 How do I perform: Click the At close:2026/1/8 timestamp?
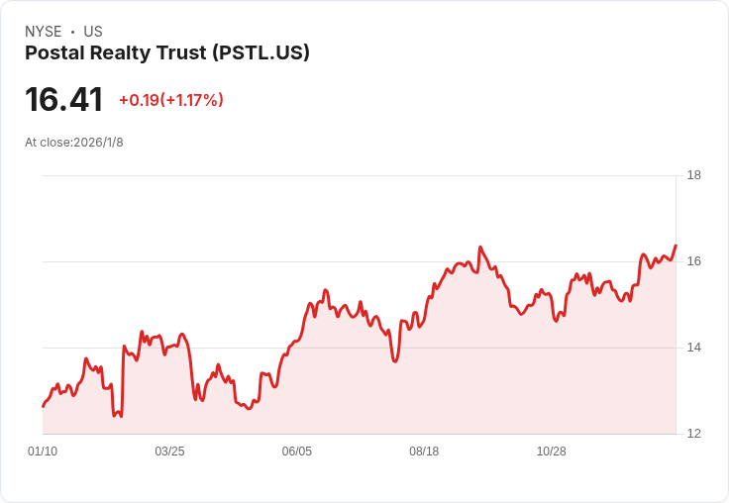click(74, 143)
